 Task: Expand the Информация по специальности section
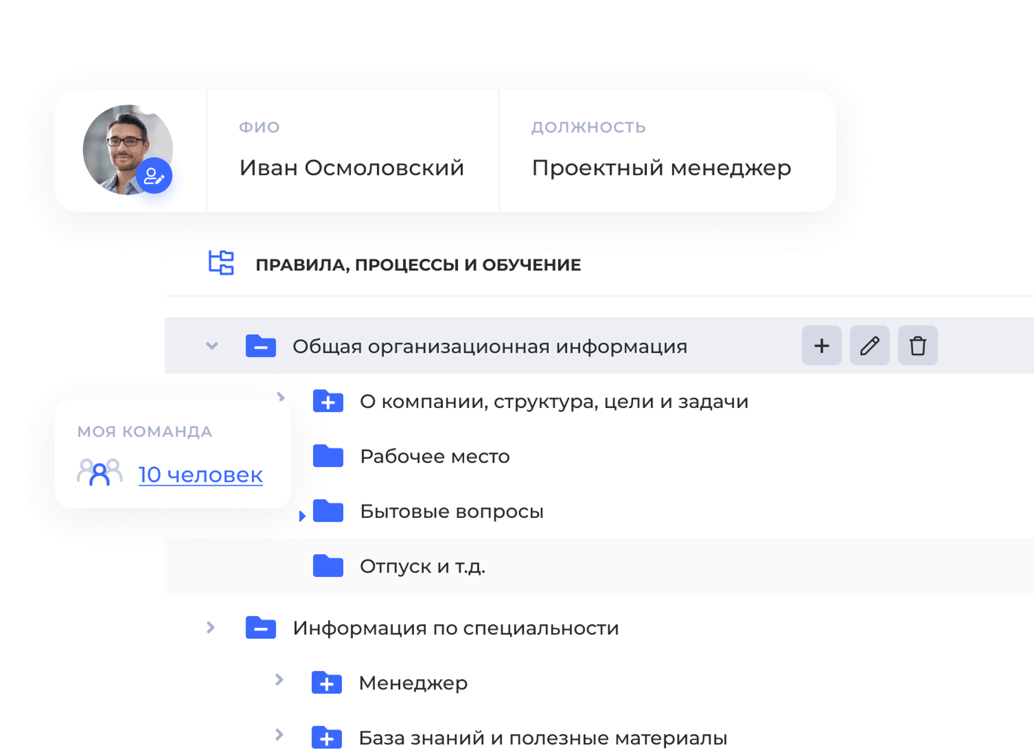(210, 628)
